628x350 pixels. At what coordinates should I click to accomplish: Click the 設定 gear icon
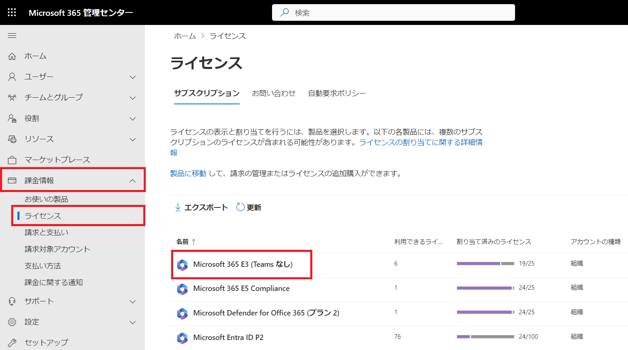click(12, 322)
